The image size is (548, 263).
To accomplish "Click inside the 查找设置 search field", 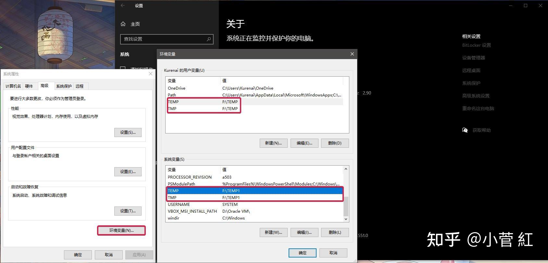I will coord(163,39).
